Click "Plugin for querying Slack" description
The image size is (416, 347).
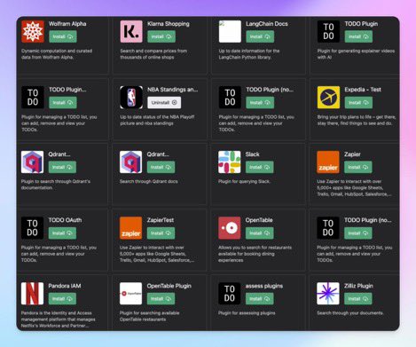pos(244,181)
